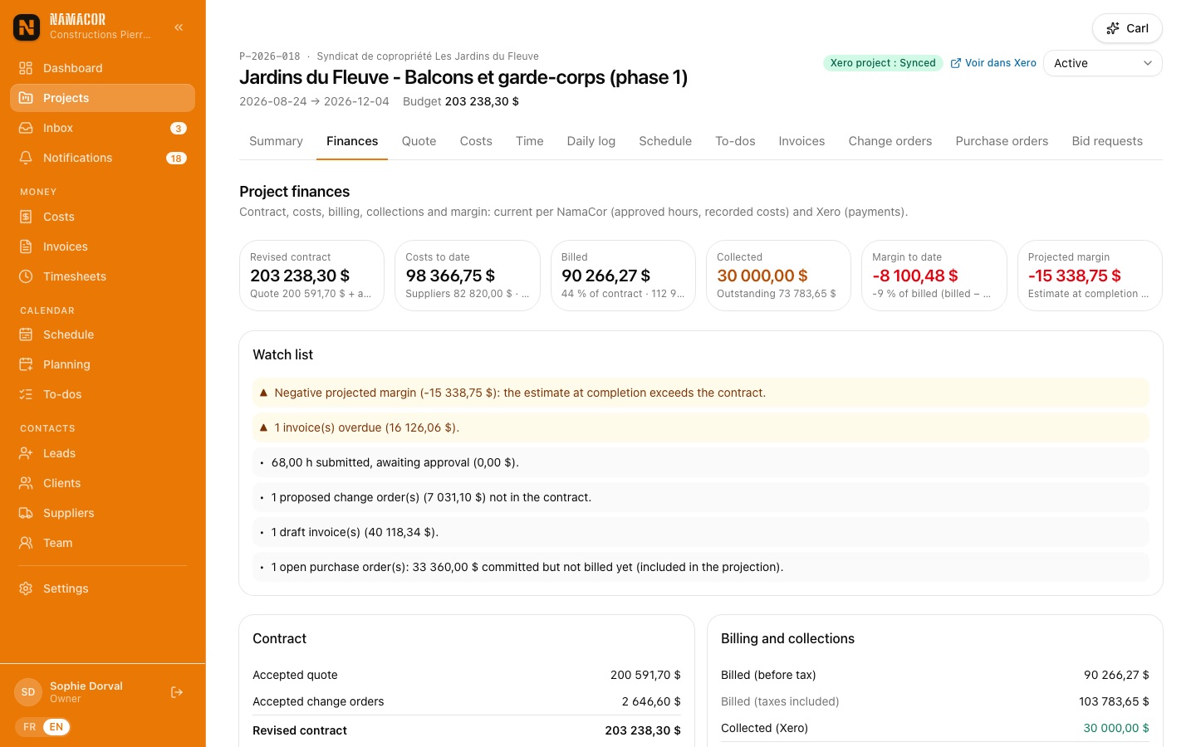Click the To-dos checklist icon
Viewport: 1196px width, 747px height.
point(26,394)
